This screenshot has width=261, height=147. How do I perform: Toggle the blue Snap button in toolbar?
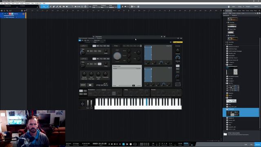click(119, 7)
